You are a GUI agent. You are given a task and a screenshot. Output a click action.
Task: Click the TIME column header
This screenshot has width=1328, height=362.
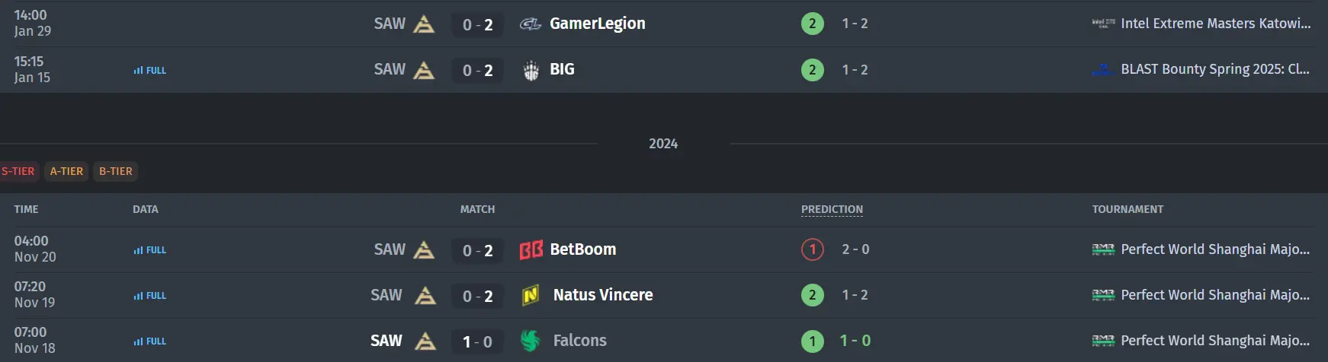pos(26,209)
